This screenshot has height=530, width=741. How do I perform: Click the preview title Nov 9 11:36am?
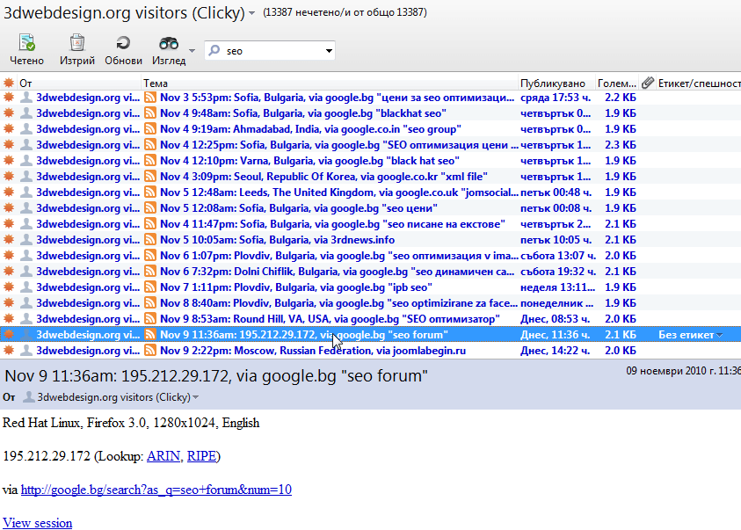[x=216, y=375]
